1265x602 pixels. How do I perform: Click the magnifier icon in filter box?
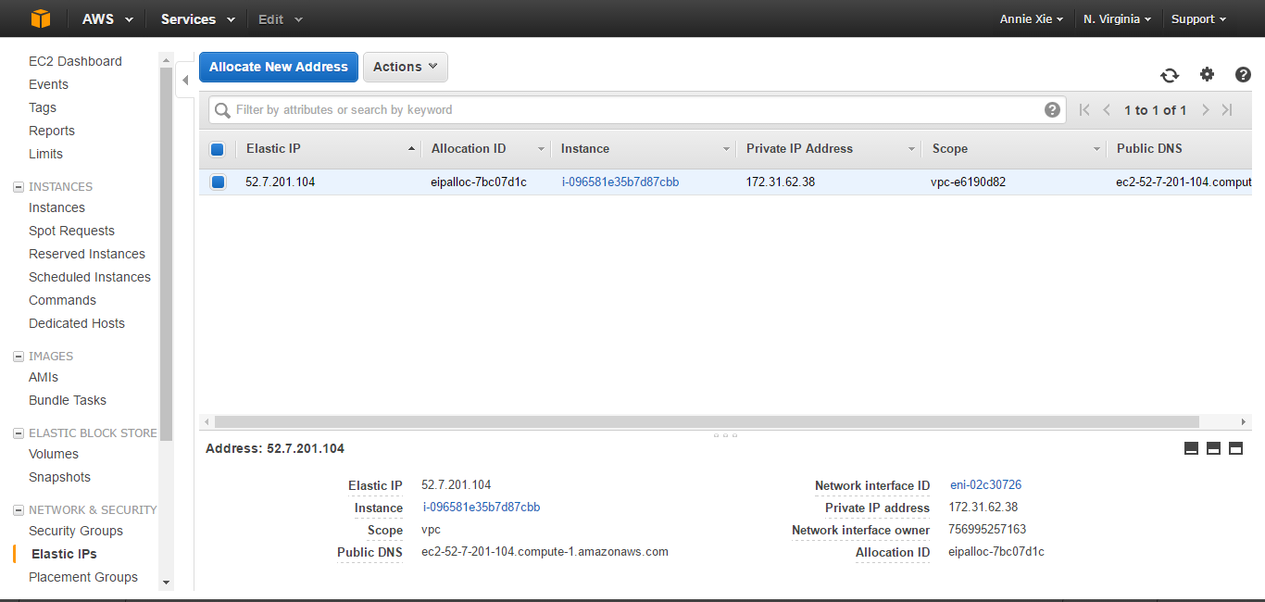222,110
